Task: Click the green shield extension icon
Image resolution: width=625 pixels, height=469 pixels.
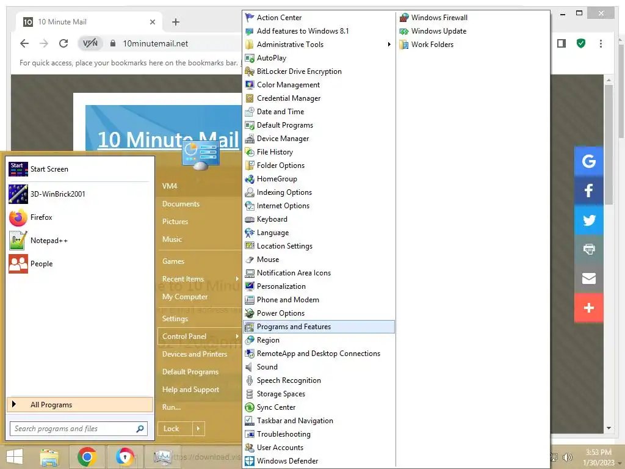Action: (581, 43)
